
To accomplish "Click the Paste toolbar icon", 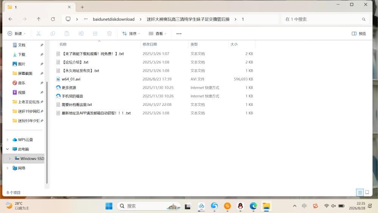I will tap(67, 34).
